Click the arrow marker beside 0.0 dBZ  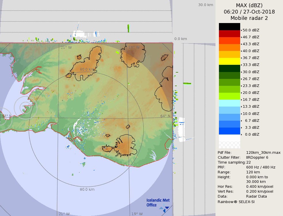pos(241,134)
